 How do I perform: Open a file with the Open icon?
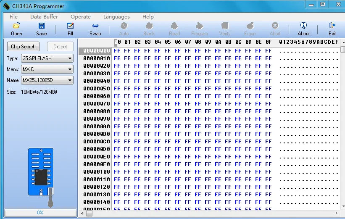pyautogui.click(x=16, y=26)
